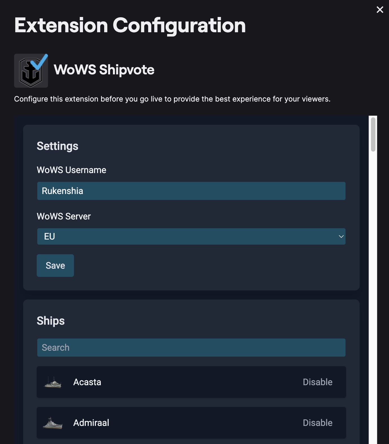Click the WoWS Server label
Screen dimensions: 389x444
tap(64, 216)
